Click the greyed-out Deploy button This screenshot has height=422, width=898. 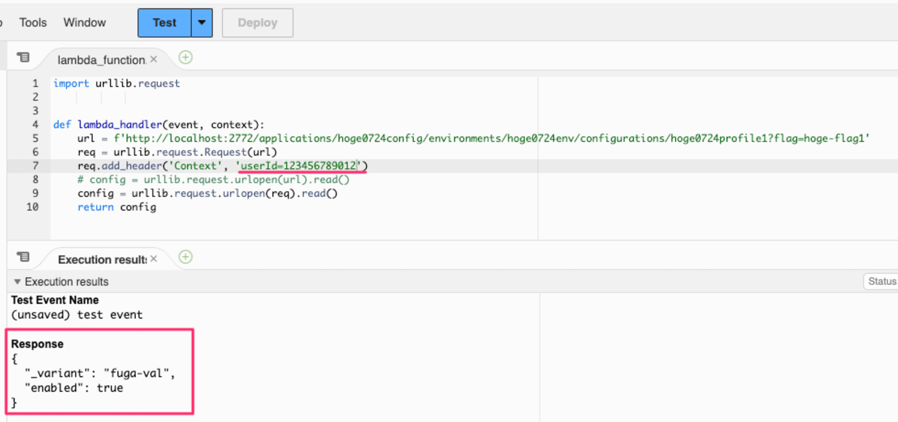[x=257, y=23]
